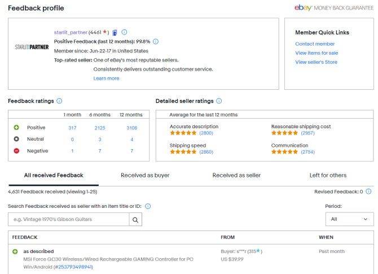Open the Left for others tab
378x274 pixels.
tap(328, 175)
